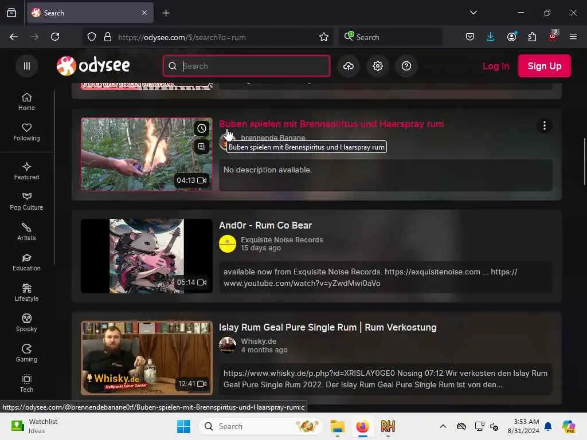
Task: Open And0r - Rum Co Bear title
Action: click(x=265, y=225)
